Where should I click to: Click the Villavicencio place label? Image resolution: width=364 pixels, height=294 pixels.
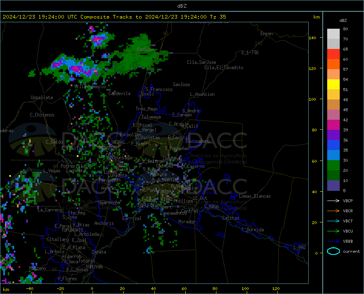[90, 87]
